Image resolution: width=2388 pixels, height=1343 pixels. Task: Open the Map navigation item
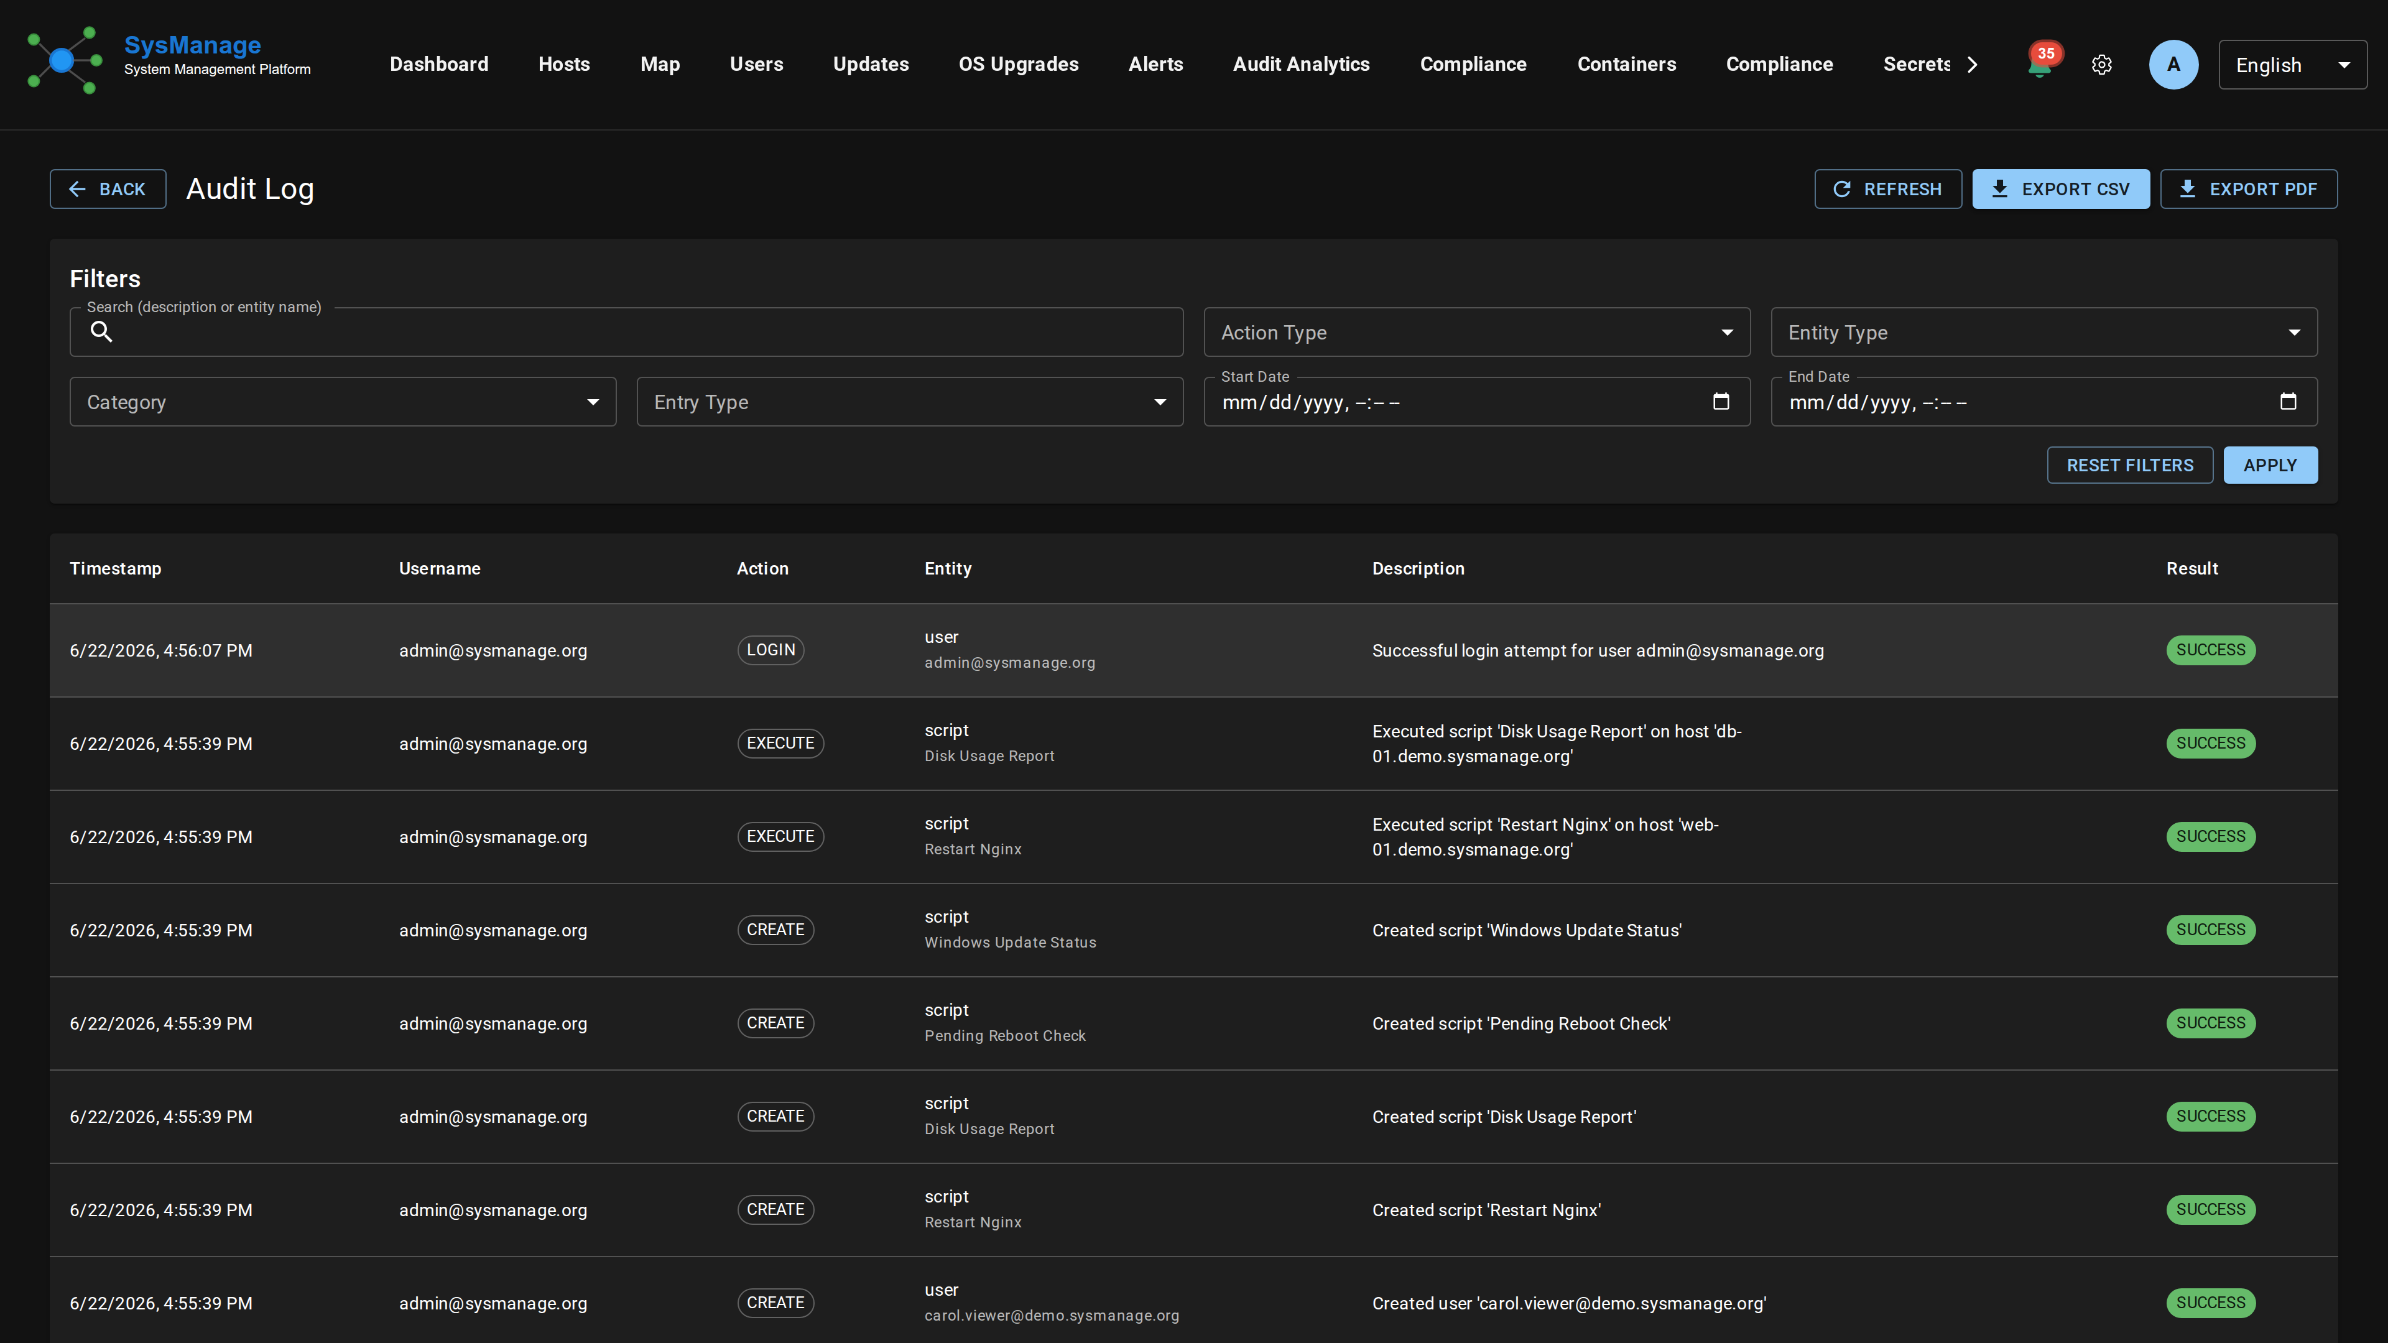coord(660,64)
